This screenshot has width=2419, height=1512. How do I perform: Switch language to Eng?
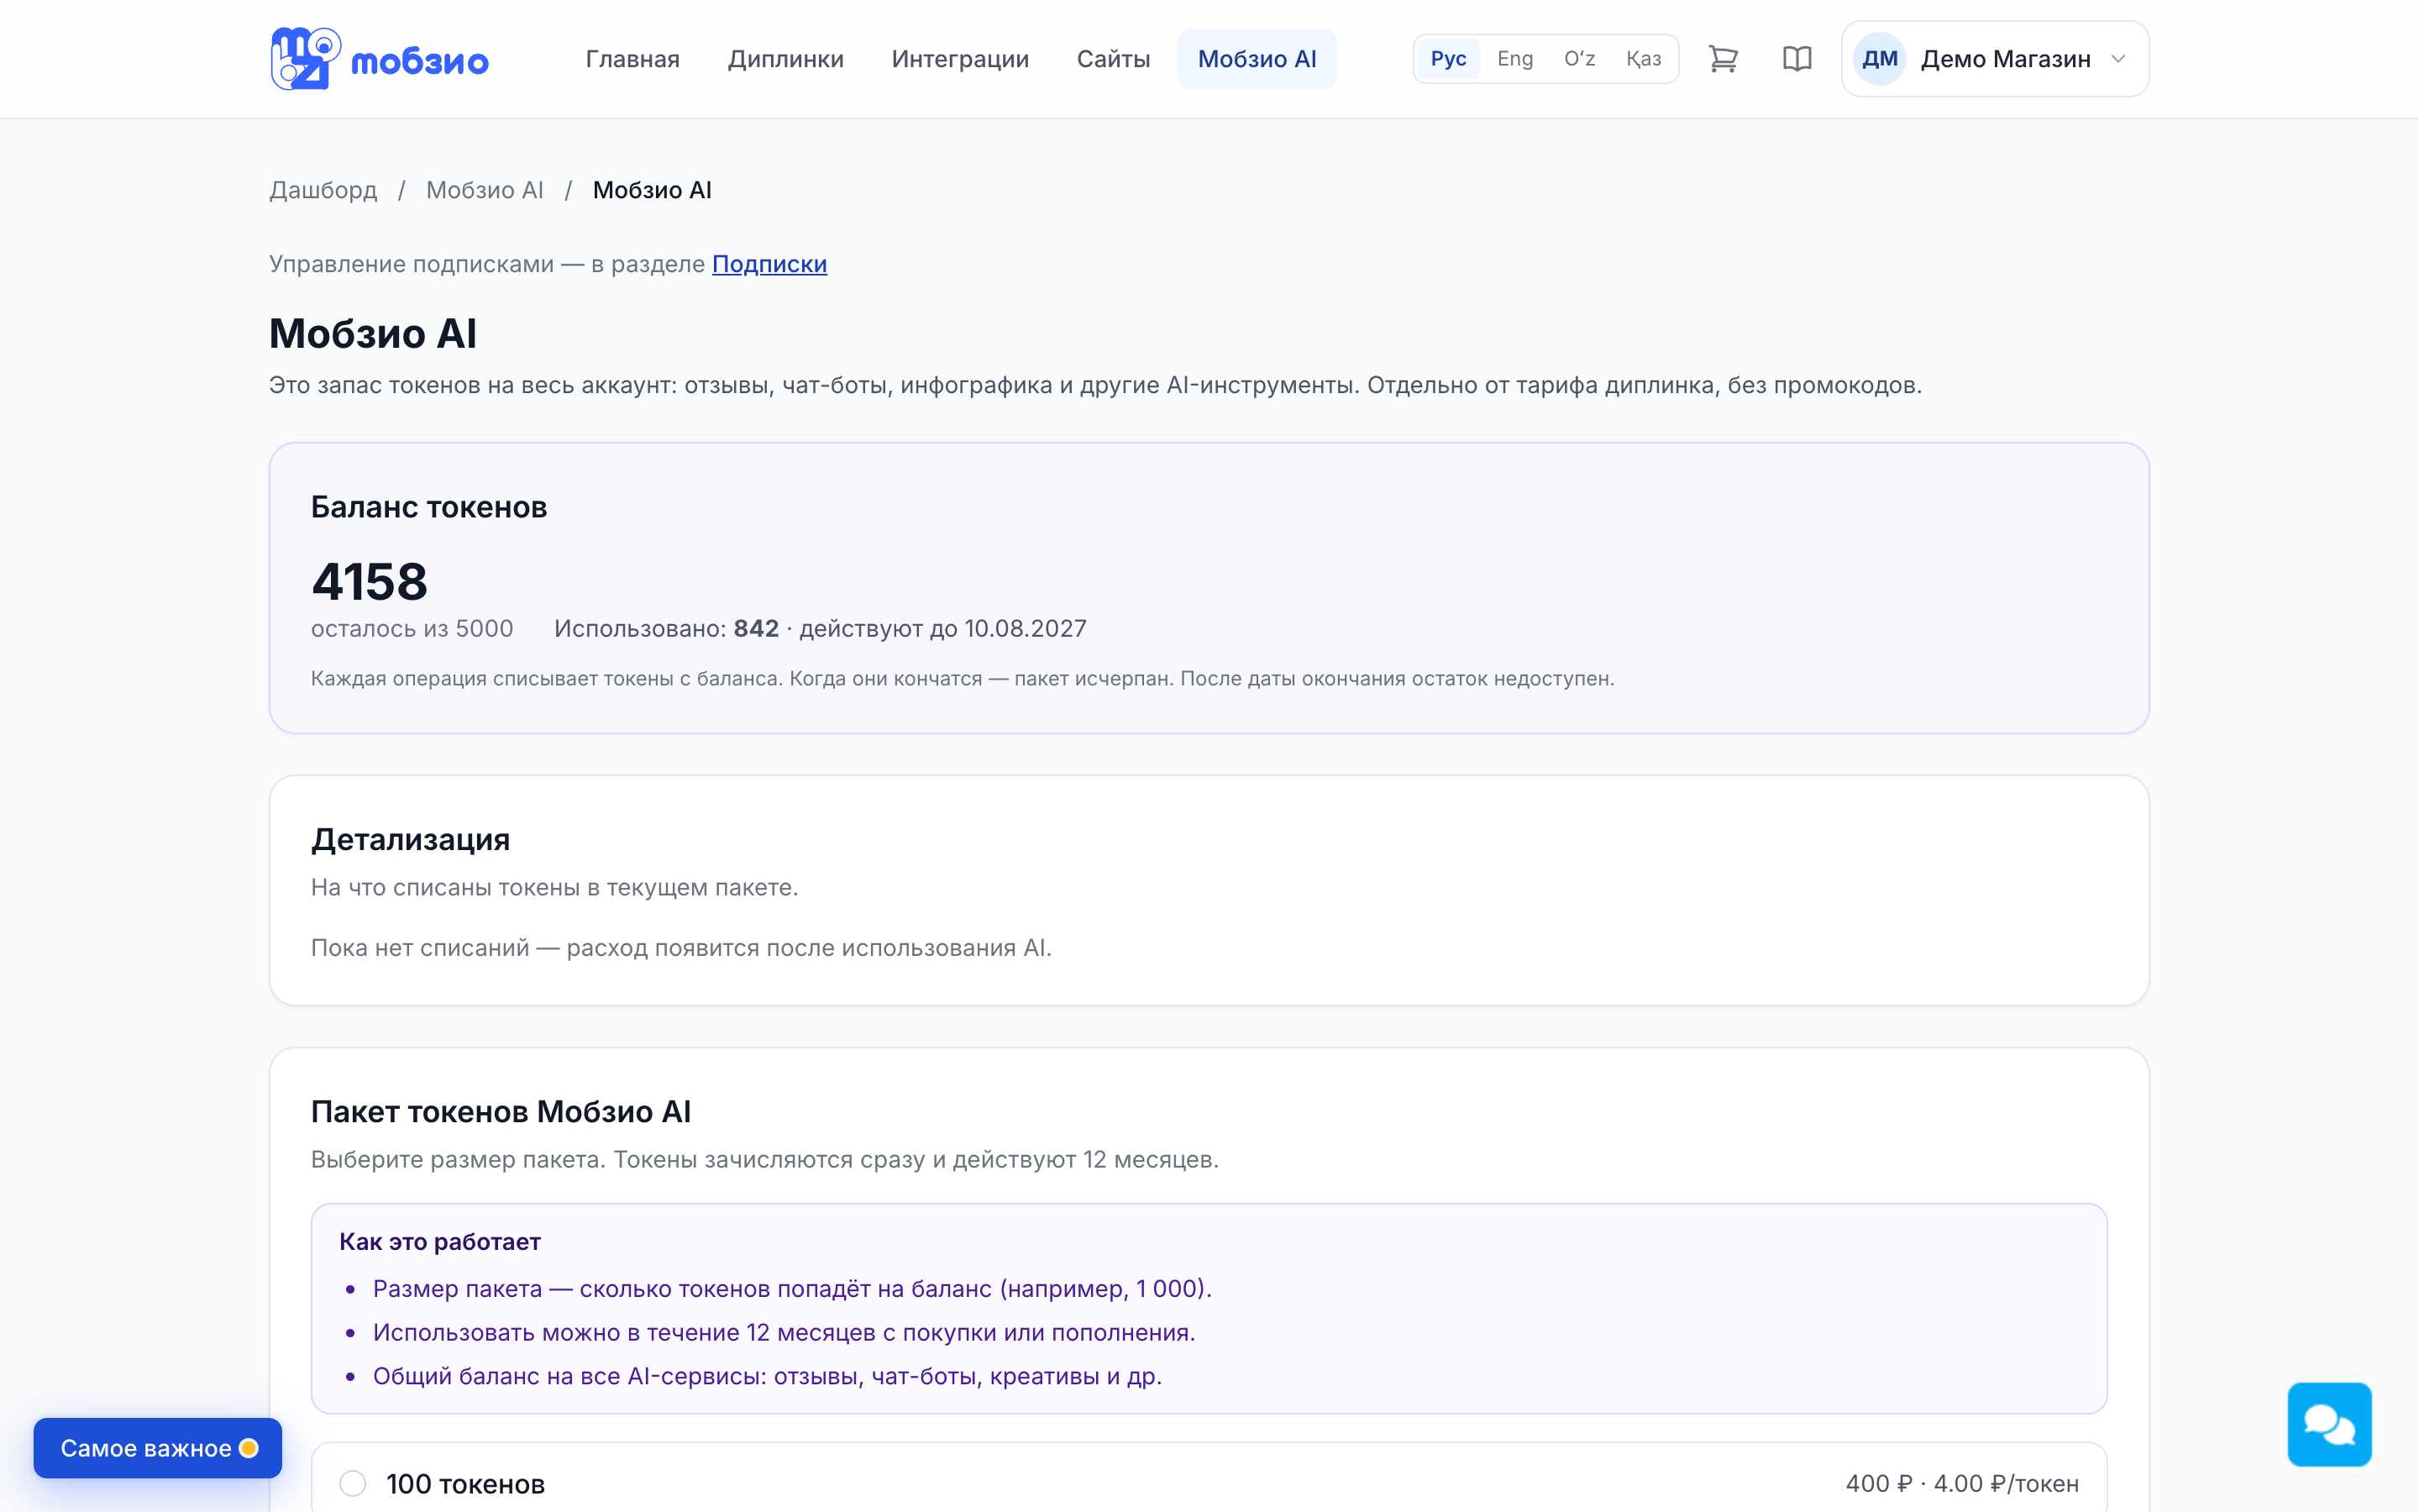click(x=1514, y=59)
